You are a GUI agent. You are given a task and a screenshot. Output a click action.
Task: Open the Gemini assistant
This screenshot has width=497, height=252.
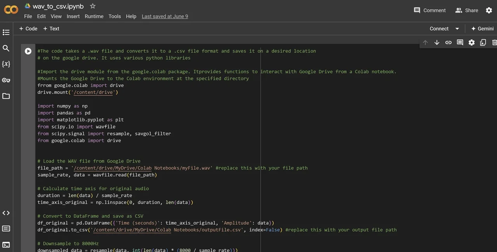(482, 29)
